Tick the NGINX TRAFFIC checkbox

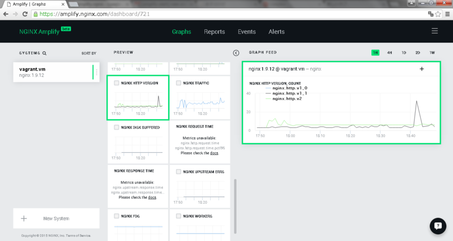click(x=178, y=83)
